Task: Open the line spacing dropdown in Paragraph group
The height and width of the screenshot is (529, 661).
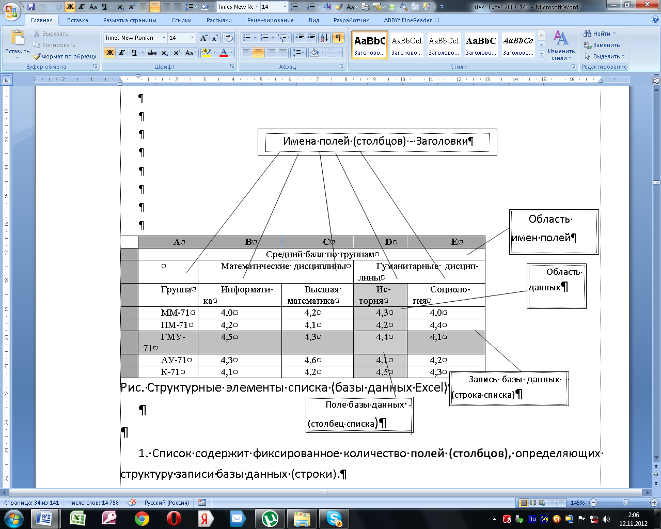Action: tap(304, 53)
